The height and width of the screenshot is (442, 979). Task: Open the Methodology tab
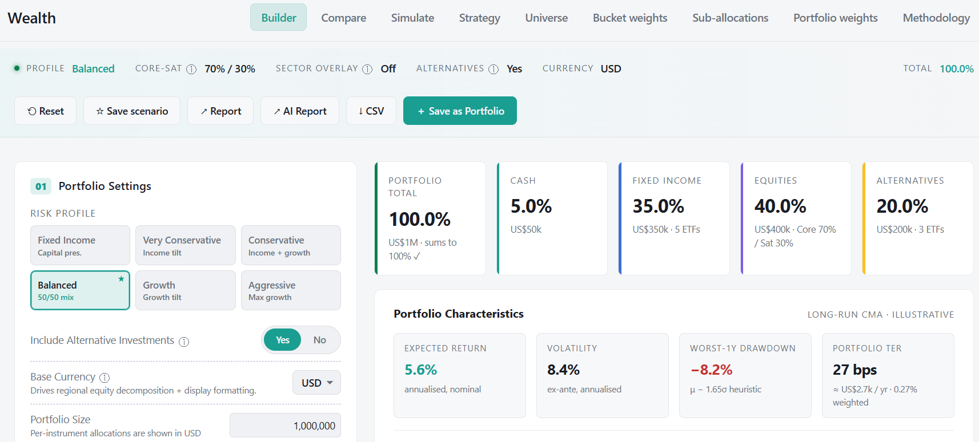(x=936, y=18)
